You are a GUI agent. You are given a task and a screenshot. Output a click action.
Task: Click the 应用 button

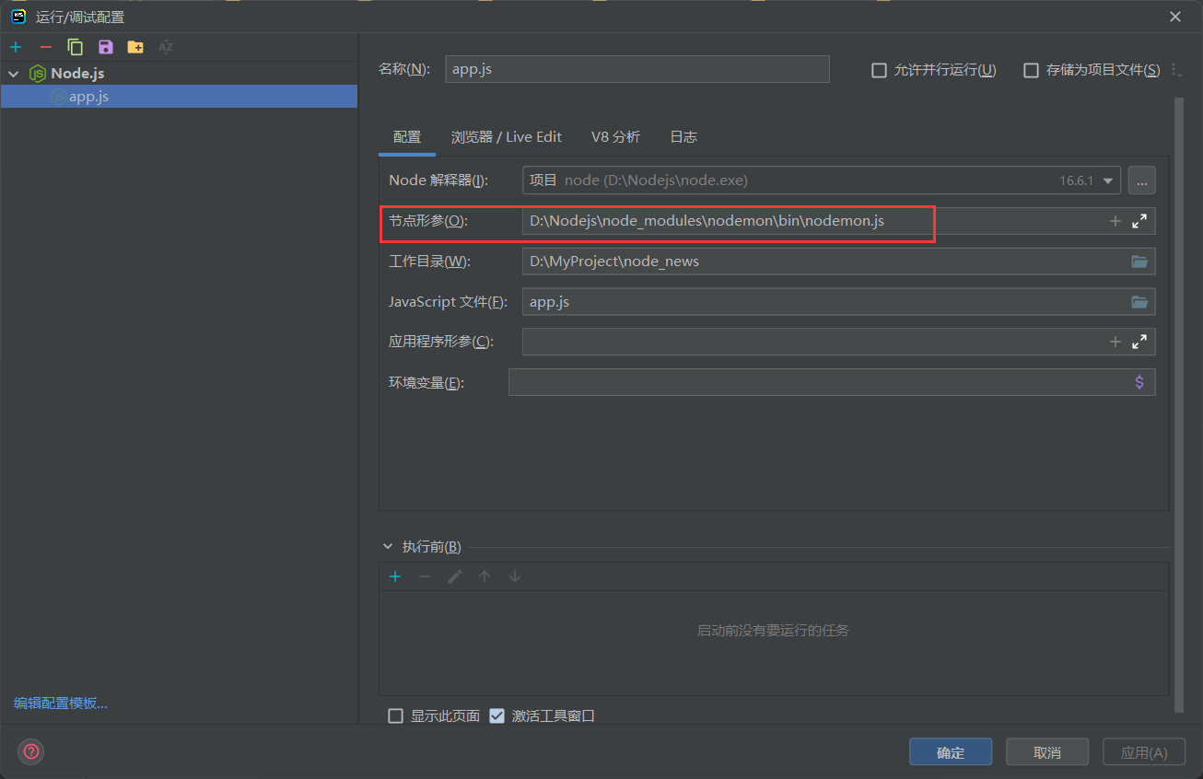1144,752
